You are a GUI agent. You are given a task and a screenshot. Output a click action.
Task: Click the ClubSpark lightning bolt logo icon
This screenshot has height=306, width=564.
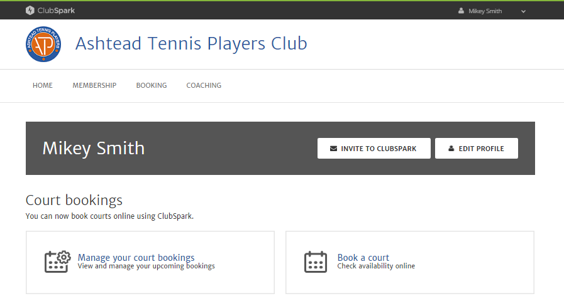point(30,11)
